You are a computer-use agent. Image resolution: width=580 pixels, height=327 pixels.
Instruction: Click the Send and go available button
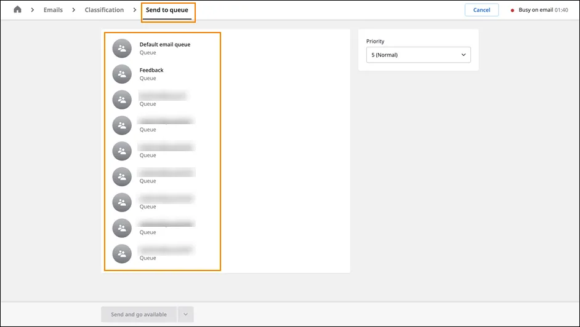[139, 315]
